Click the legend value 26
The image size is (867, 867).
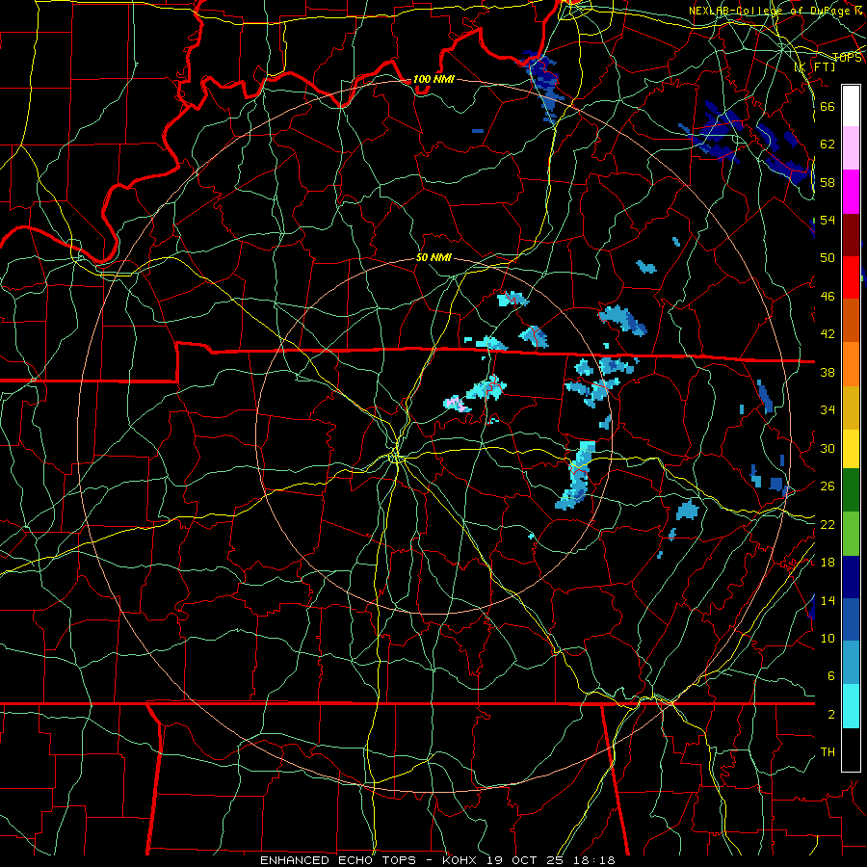click(x=828, y=486)
